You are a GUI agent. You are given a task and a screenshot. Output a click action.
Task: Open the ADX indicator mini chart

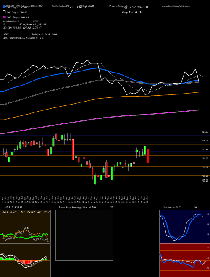[x=25, y=227]
